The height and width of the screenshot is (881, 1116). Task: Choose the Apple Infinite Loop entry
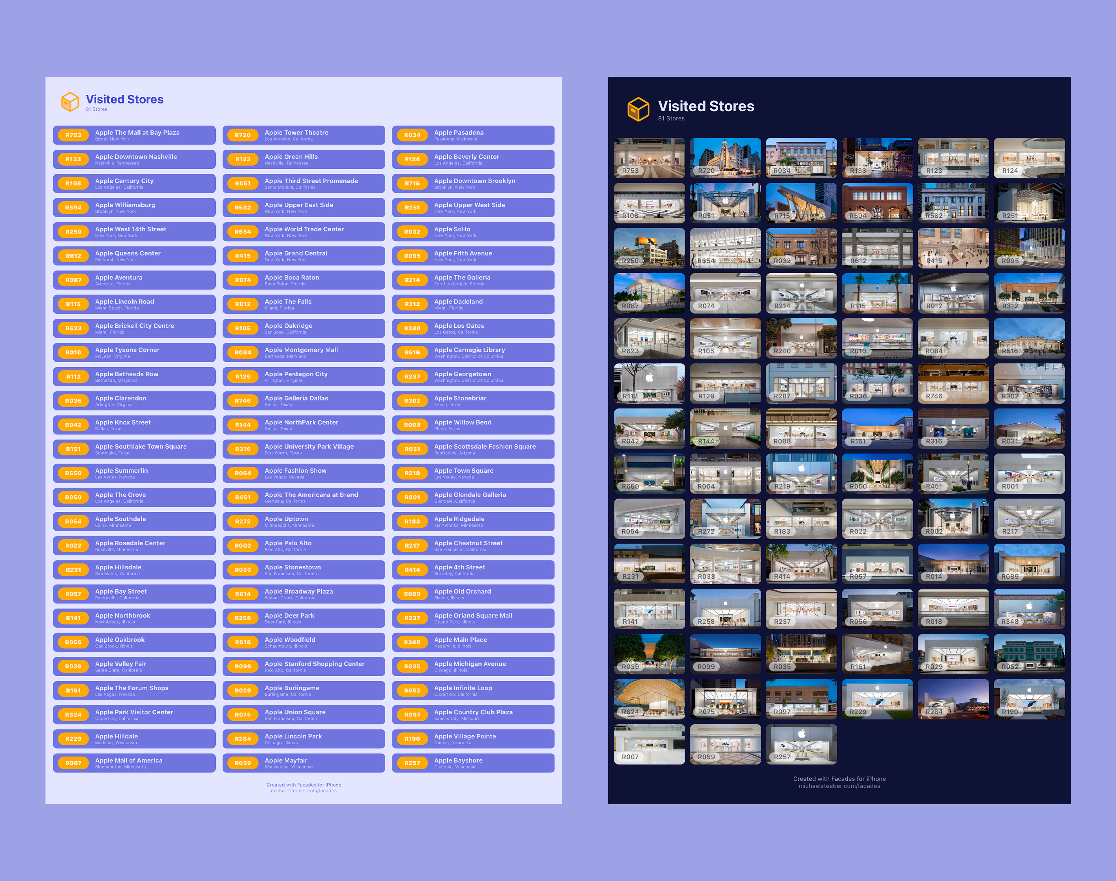(x=473, y=691)
